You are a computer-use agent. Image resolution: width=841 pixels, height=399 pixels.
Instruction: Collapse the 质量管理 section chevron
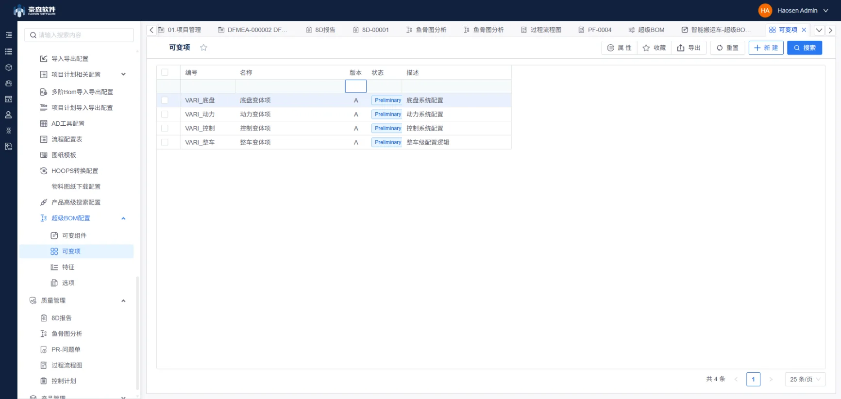point(123,300)
